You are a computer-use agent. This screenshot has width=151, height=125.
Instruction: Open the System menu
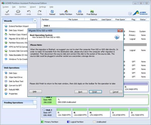pos(6,7)
